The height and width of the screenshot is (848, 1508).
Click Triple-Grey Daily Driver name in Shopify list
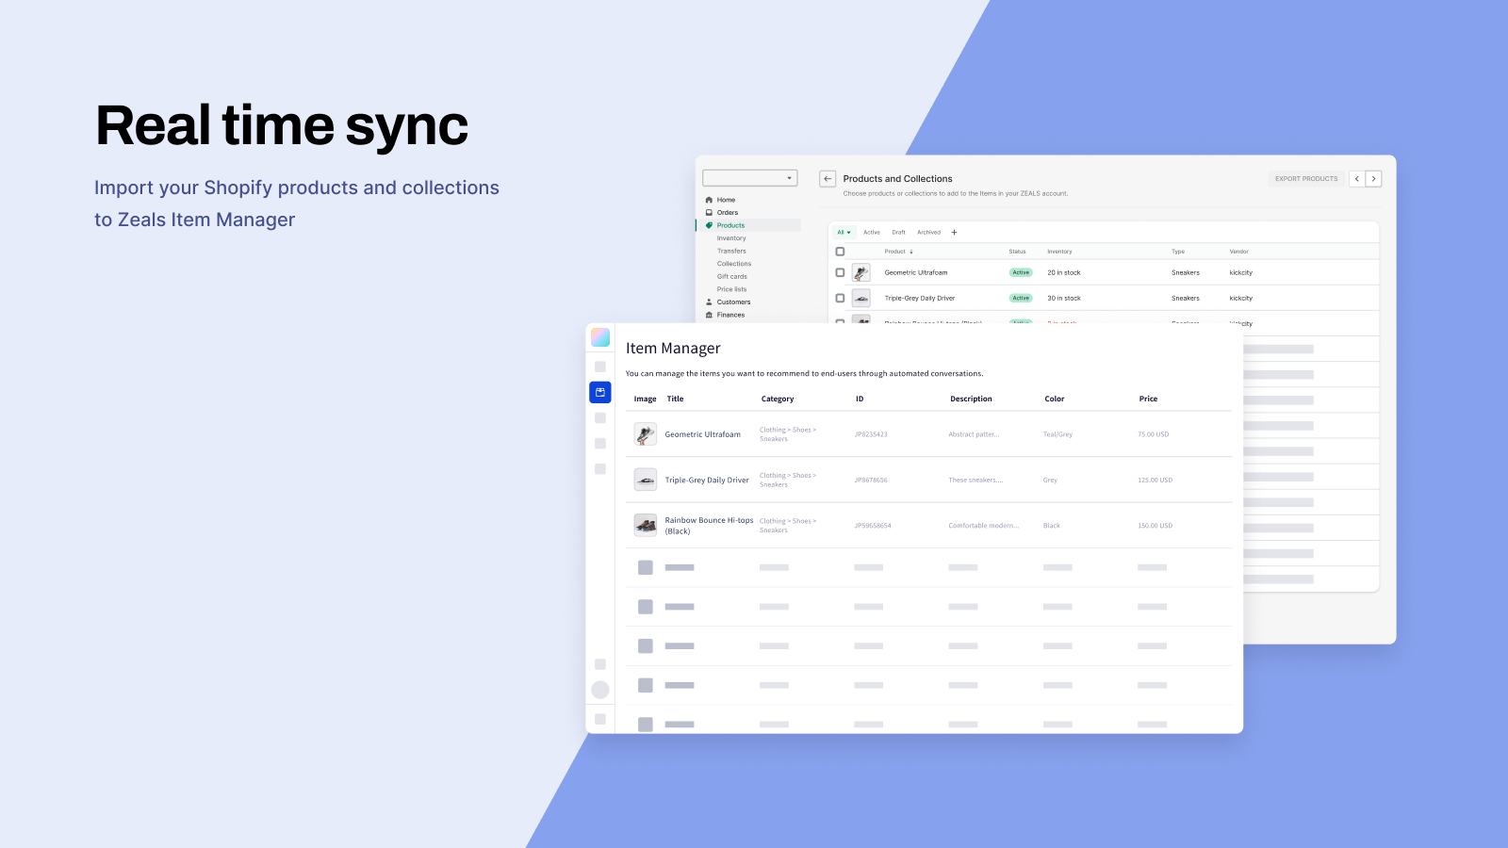coord(920,298)
